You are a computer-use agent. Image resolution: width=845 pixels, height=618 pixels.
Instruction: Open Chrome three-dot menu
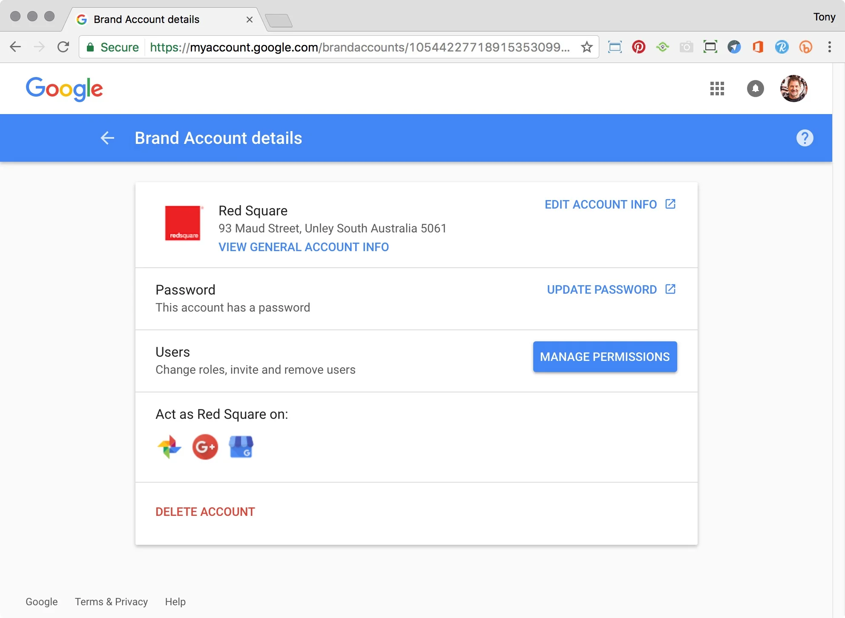(x=829, y=47)
